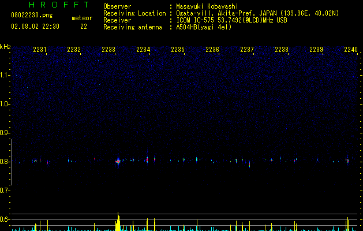Click the tallest yellow intensity peak after 2233
Image resolution: width=363 pixels, height=231 pixels.
click(118, 222)
